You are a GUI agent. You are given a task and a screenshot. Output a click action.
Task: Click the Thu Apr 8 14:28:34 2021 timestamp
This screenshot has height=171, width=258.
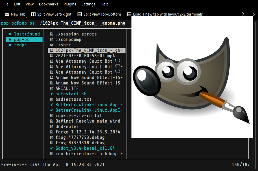(74, 165)
